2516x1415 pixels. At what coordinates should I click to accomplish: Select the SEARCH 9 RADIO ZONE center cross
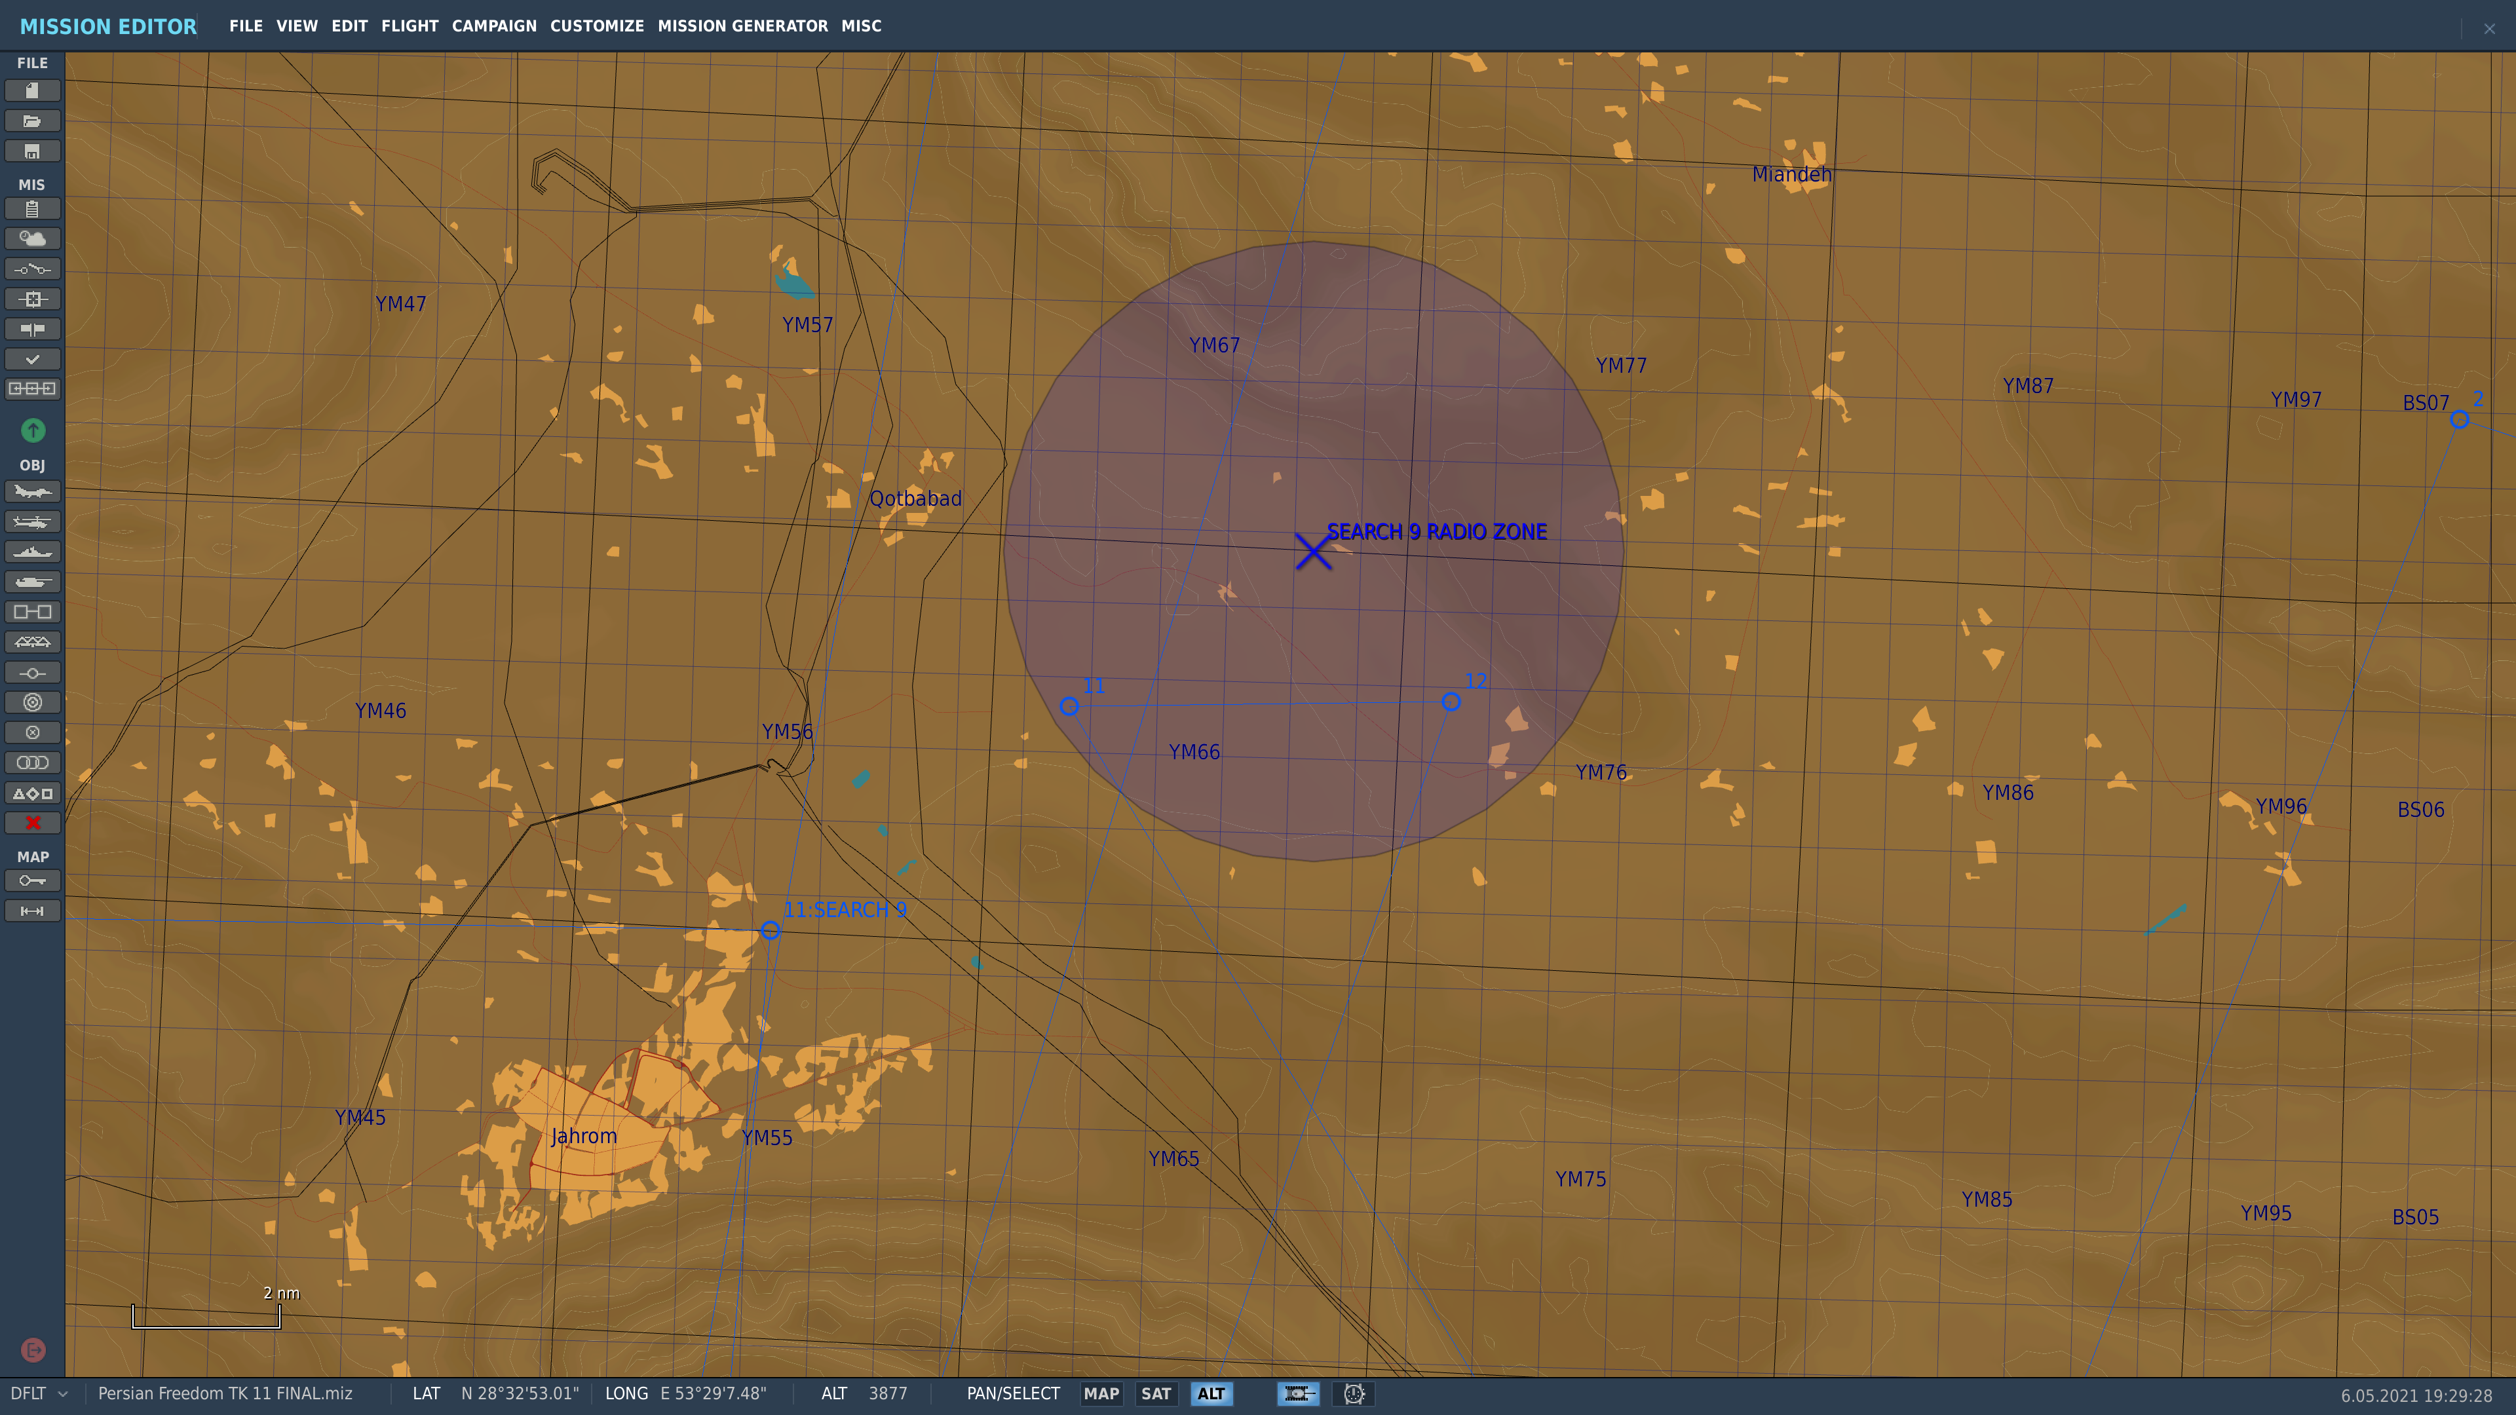[1312, 552]
